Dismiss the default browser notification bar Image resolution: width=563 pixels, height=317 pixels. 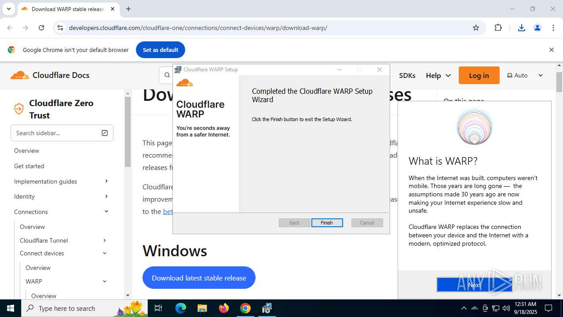tap(551, 50)
